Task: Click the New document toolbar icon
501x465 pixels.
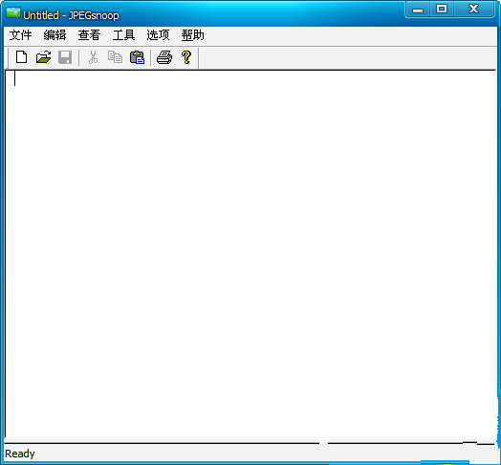Action: [21, 57]
